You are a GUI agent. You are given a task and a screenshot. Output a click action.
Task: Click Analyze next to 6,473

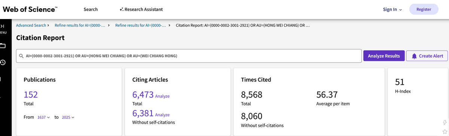pos(162,96)
